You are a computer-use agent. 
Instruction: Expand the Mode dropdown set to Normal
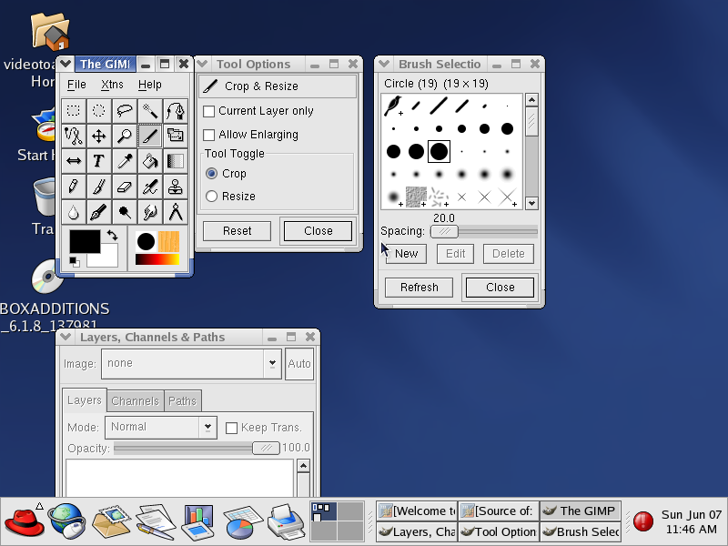(x=161, y=427)
